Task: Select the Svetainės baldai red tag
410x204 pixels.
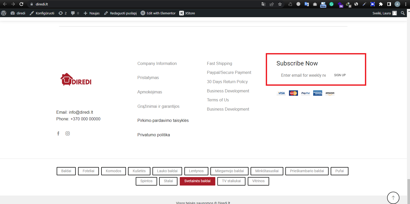Action: (x=197, y=181)
